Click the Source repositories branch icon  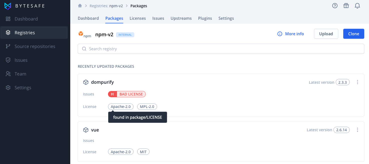(x=8, y=46)
